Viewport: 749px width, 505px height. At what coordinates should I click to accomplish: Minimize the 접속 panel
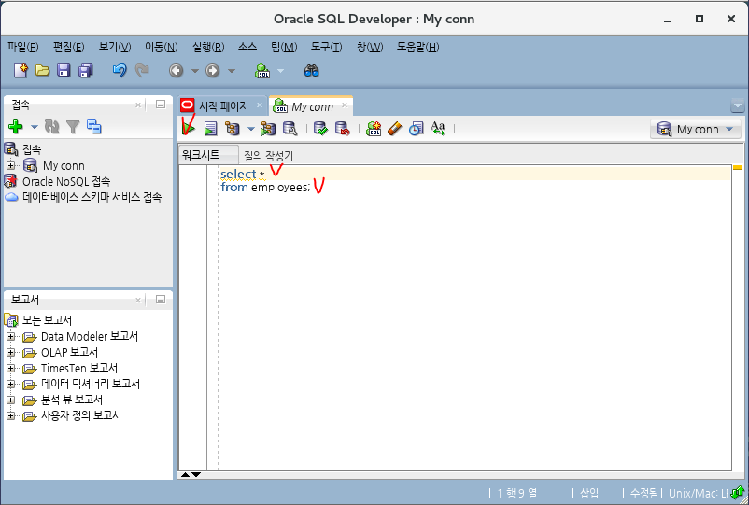161,104
